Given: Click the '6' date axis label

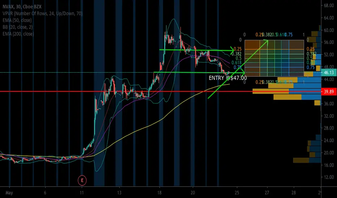Looking at the screenshot, I should tap(45, 193).
